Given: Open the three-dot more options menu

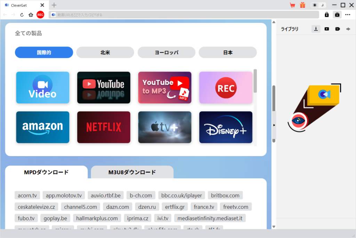Looking at the screenshot, I should [x=348, y=15].
